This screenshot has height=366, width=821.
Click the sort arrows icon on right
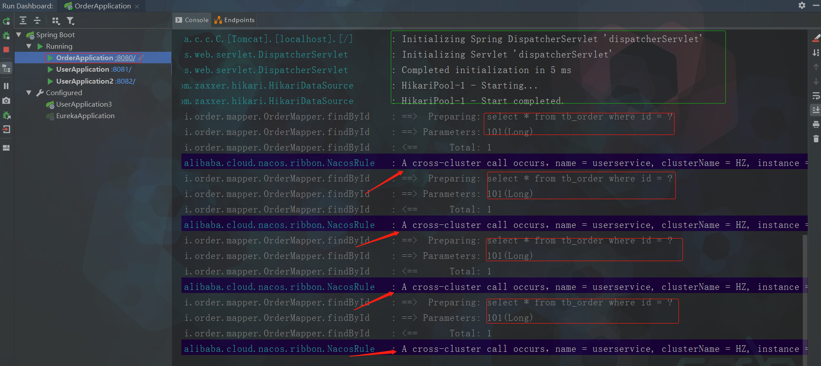816,53
